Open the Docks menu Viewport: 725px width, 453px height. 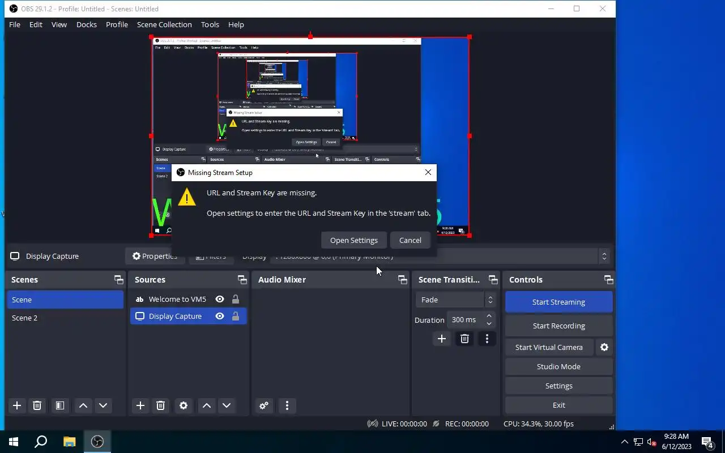coord(87,24)
